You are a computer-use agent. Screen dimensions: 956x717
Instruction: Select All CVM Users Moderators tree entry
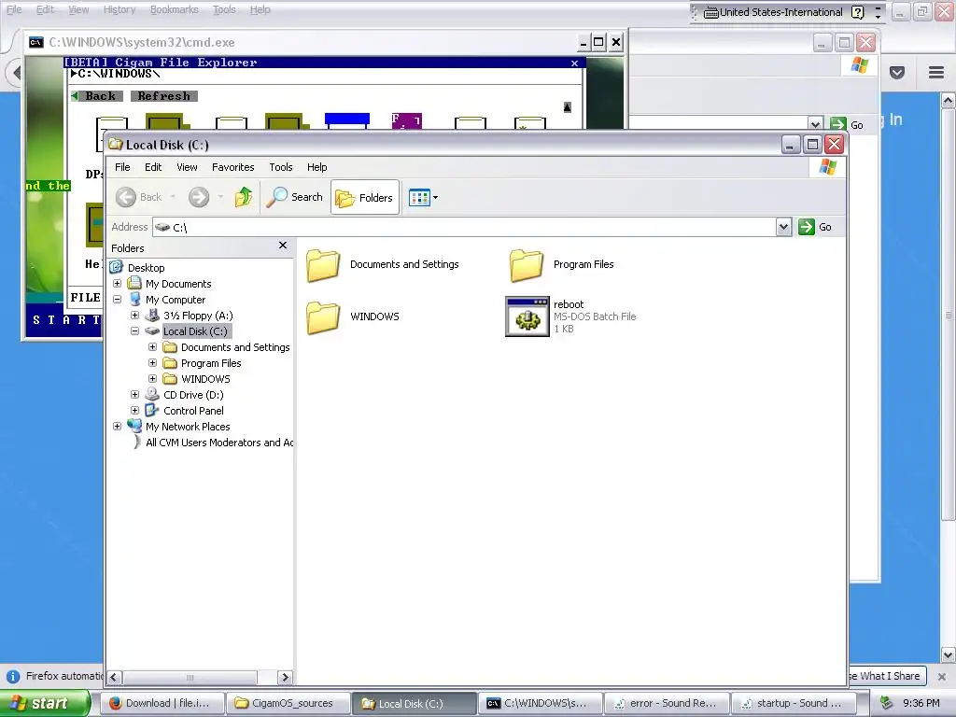pyautogui.click(x=218, y=443)
